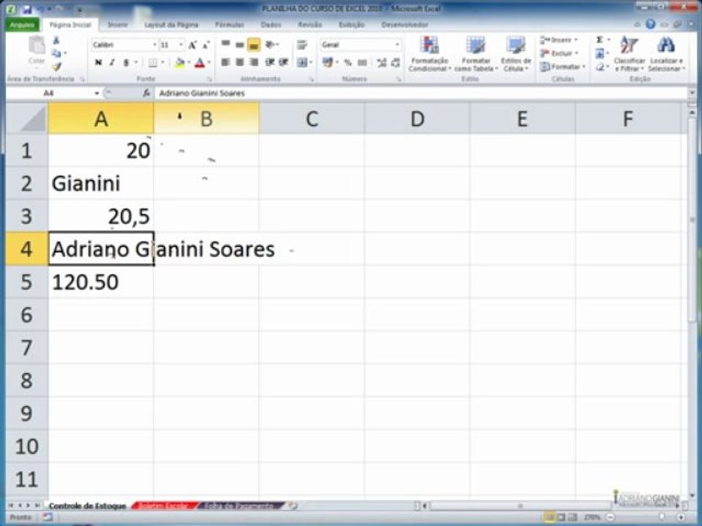This screenshot has width=702, height=526.
Task: Switch to the Fórmulas tab
Action: [230, 25]
